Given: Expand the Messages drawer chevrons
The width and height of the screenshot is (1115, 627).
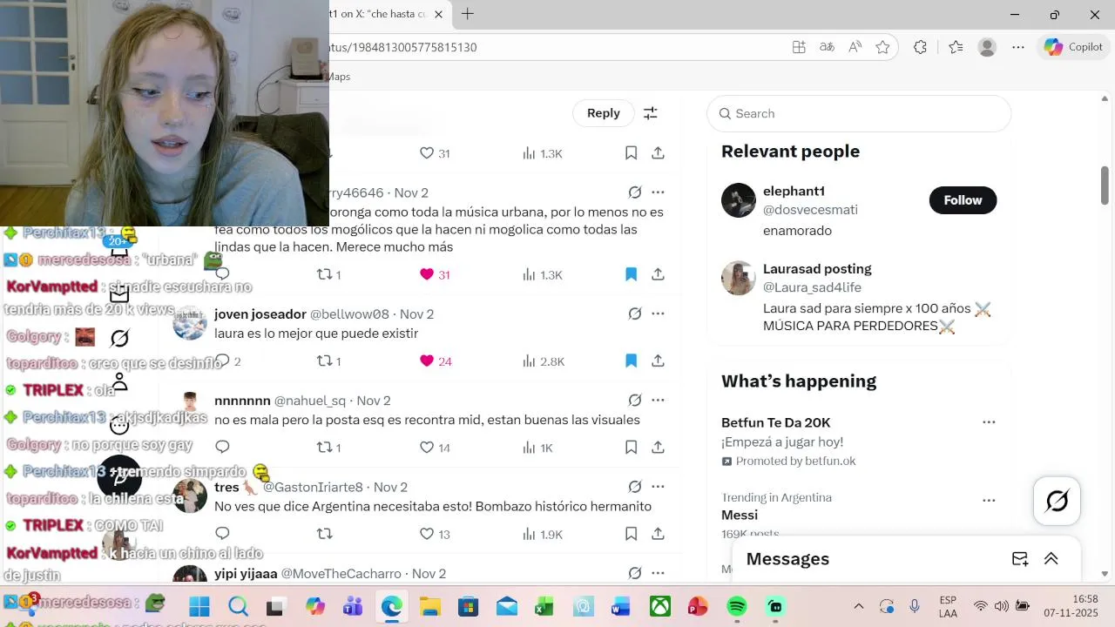Looking at the screenshot, I should coord(1051,559).
